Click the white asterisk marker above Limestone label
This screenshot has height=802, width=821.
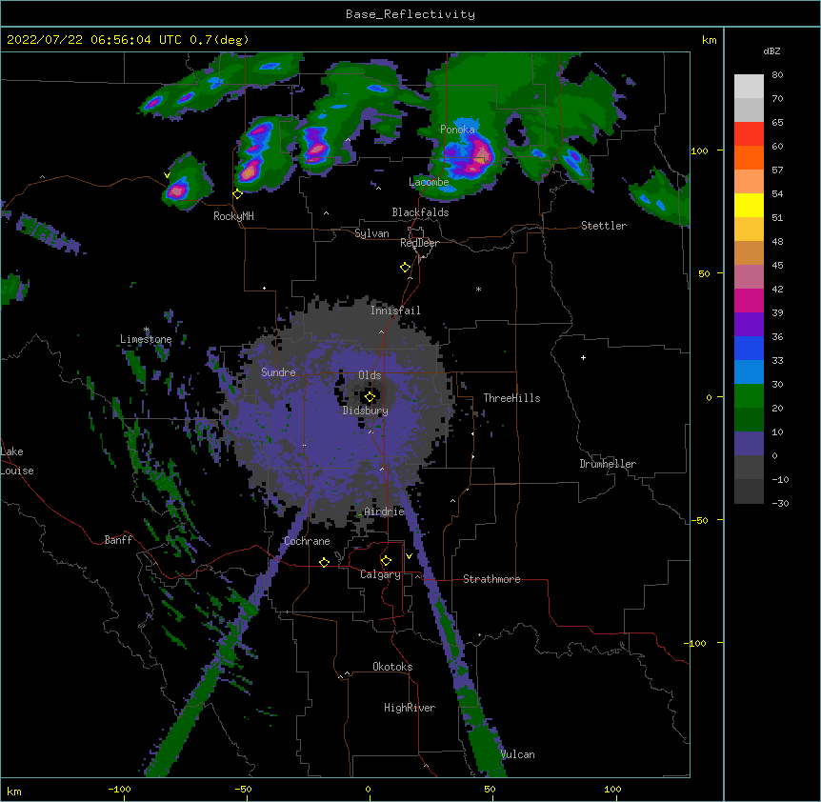click(147, 330)
